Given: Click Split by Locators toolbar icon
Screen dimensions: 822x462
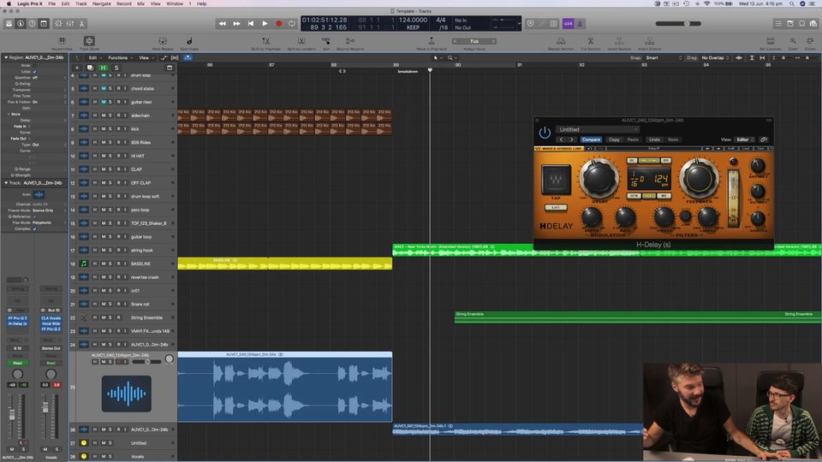Looking at the screenshot, I should [x=301, y=41].
